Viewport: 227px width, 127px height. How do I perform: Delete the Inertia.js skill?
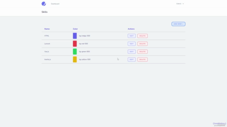coord(143,60)
